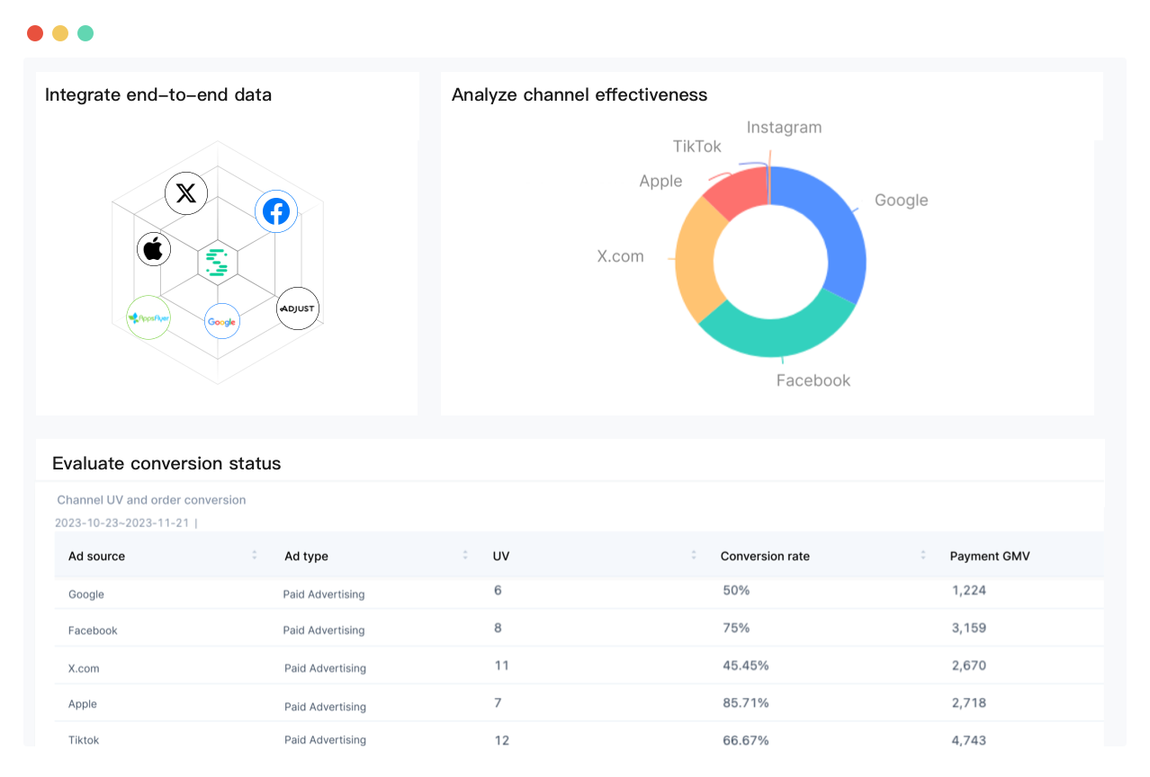Open the Evaluate conversion status section header

[166, 463]
